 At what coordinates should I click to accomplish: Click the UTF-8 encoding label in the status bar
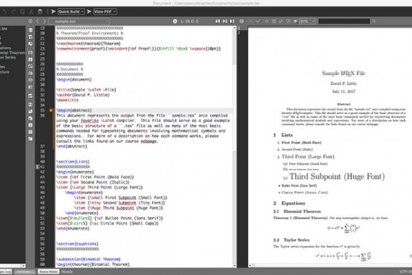405,271
